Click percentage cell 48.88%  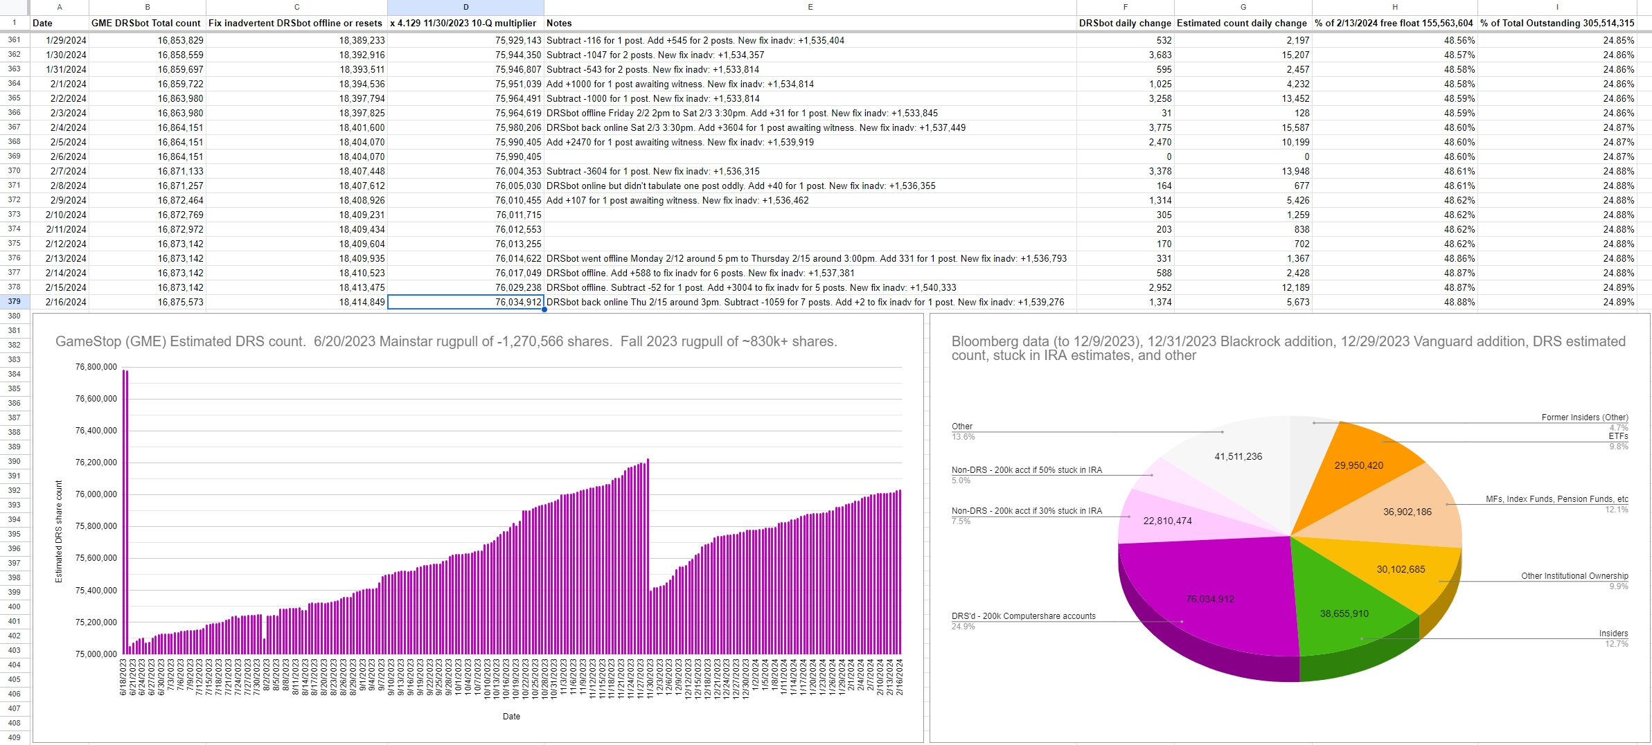pyautogui.click(x=1394, y=302)
